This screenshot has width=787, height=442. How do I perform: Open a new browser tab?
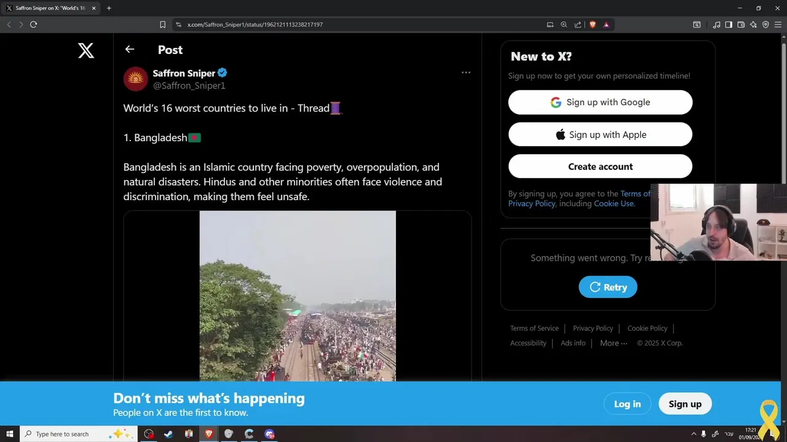point(109,8)
